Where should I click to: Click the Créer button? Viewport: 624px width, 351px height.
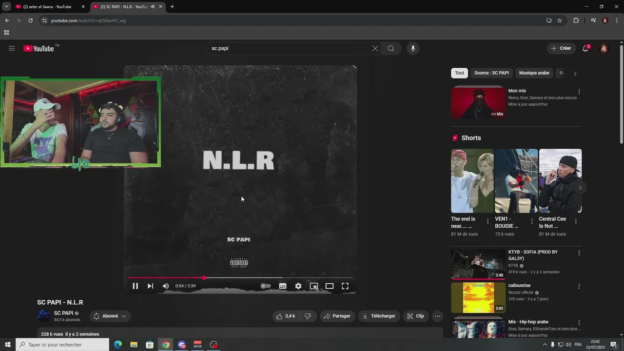click(x=561, y=48)
